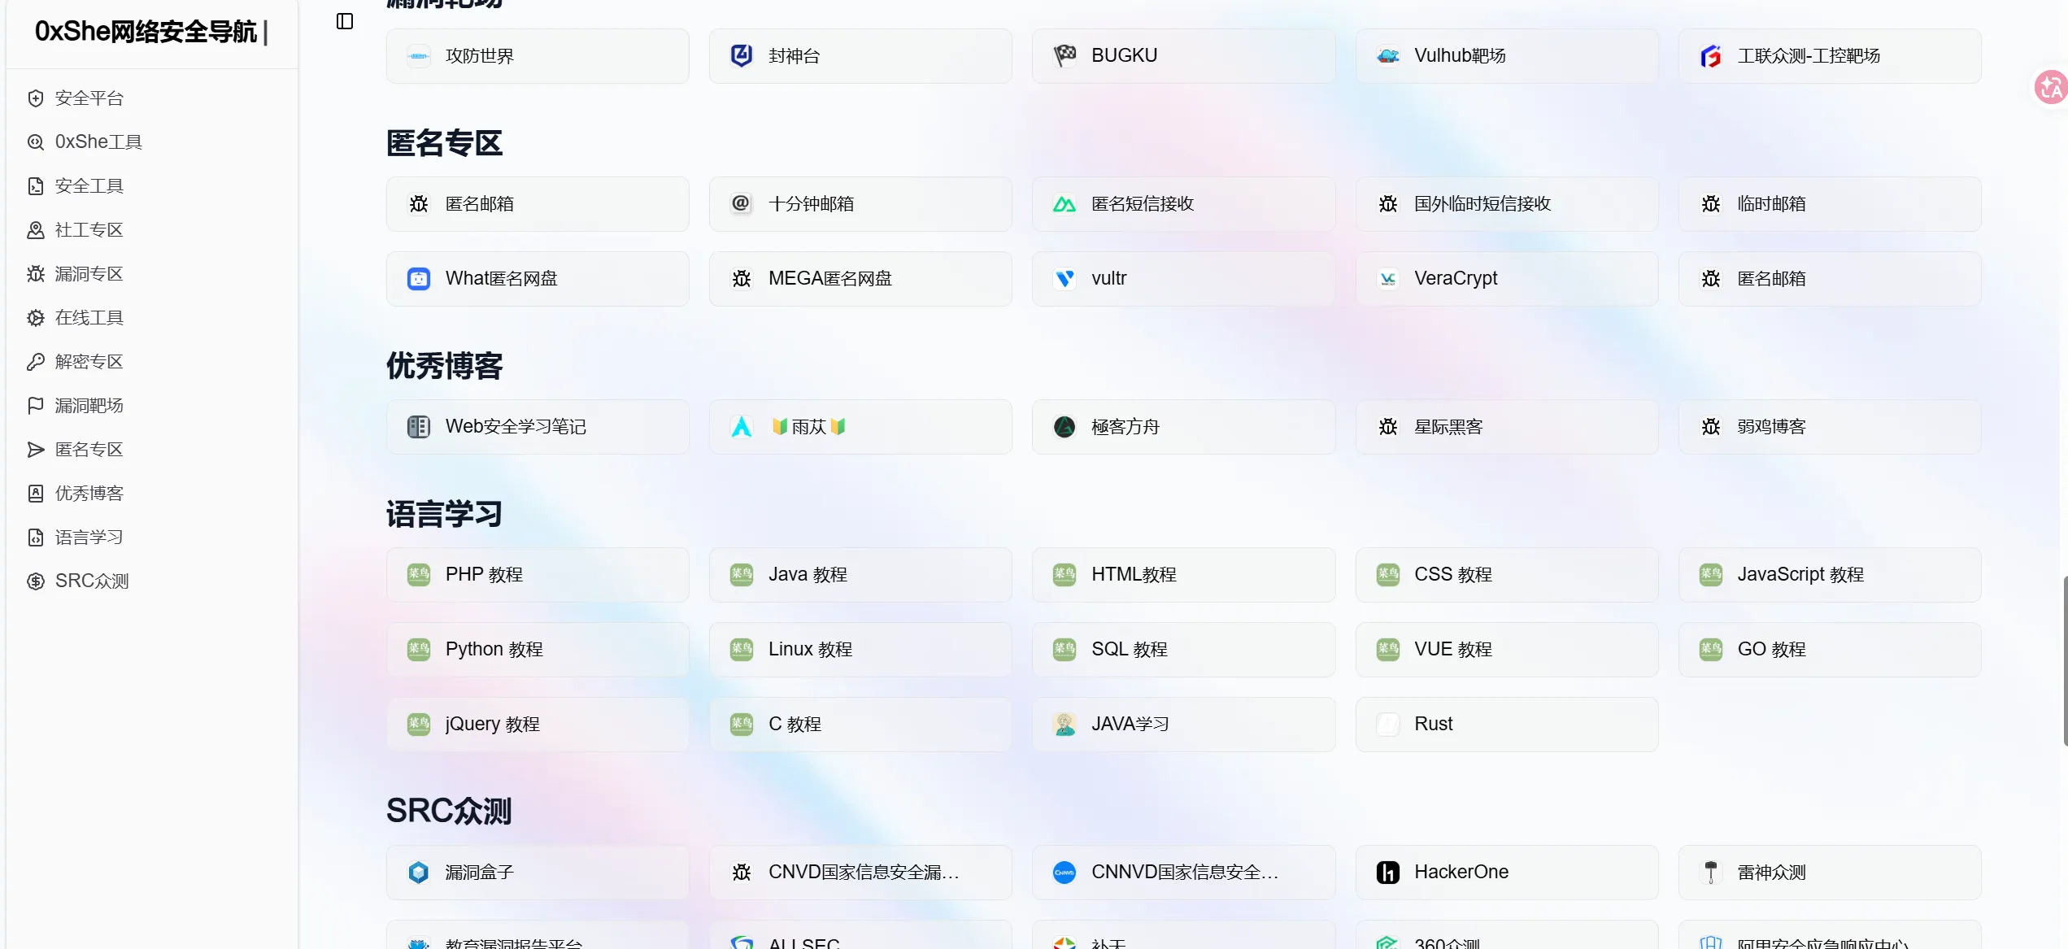Open the GO 教程 card
The height and width of the screenshot is (949, 2068).
tap(1830, 650)
